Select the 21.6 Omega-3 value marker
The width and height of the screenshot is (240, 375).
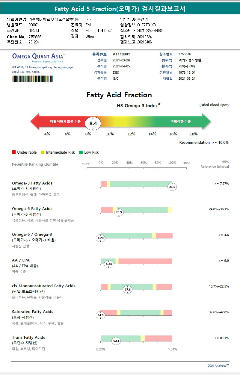click(x=172, y=187)
